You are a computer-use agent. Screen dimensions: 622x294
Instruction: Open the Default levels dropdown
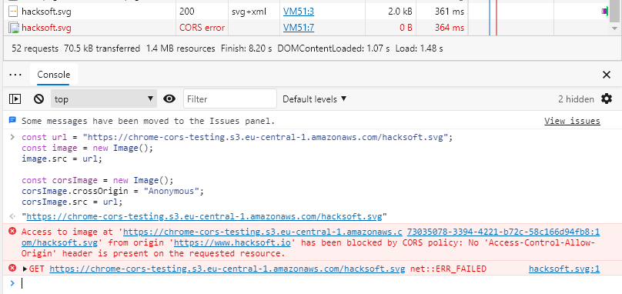(x=314, y=99)
